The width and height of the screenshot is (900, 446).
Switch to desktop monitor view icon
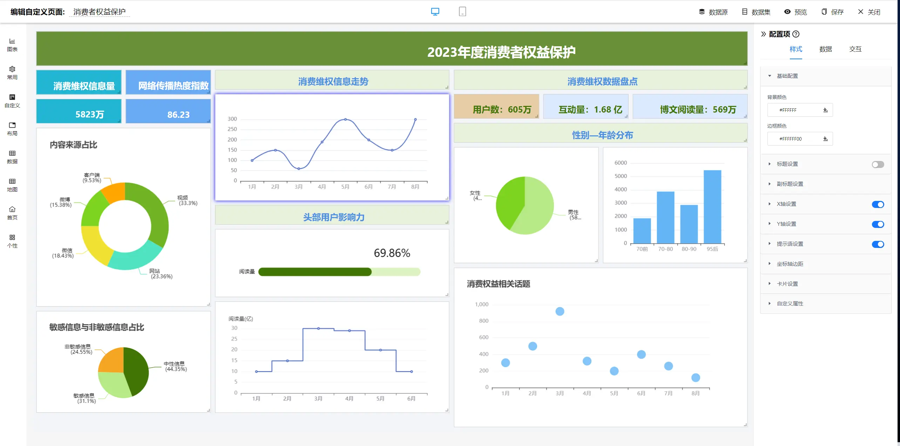pyautogui.click(x=435, y=12)
